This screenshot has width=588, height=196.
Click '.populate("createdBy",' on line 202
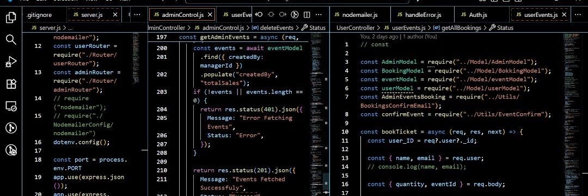(x=239, y=75)
